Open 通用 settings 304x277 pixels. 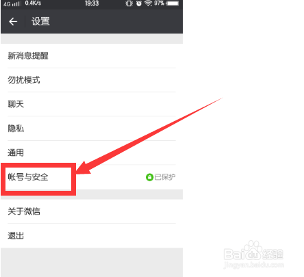(x=92, y=153)
